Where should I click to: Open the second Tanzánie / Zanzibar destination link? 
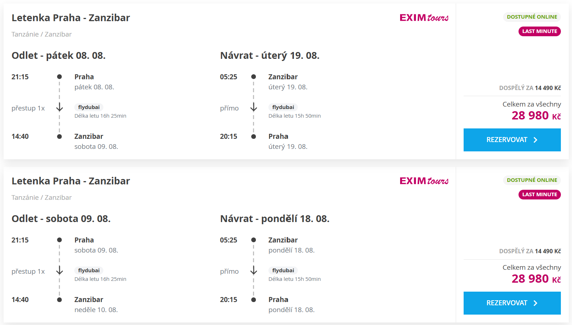[42, 197]
